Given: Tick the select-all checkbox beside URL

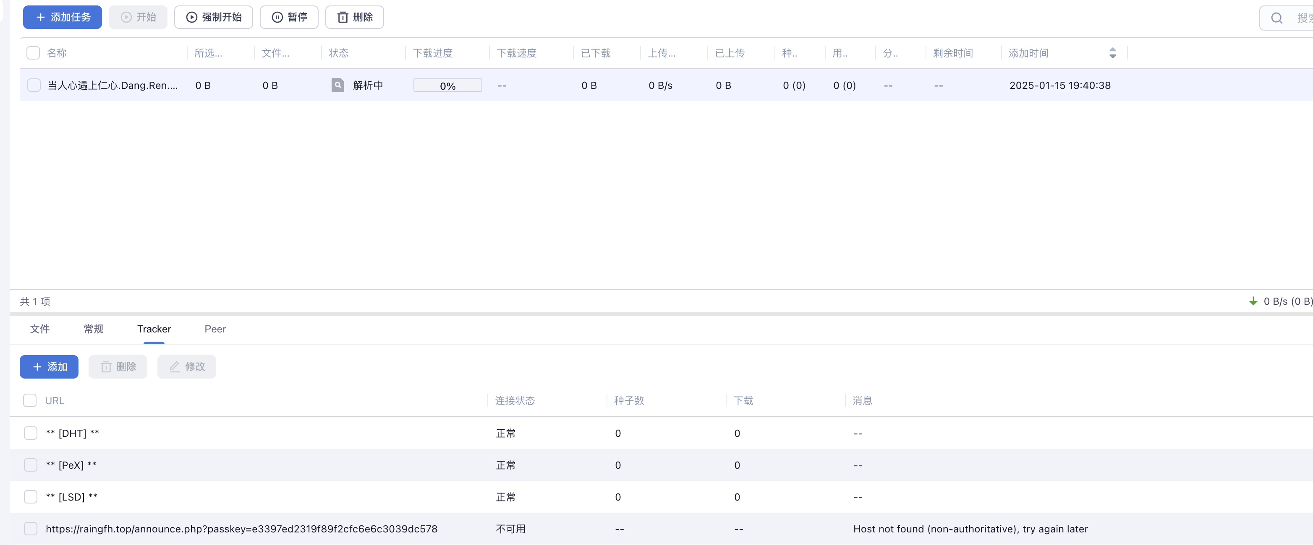Looking at the screenshot, I should point(30,400).
